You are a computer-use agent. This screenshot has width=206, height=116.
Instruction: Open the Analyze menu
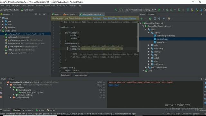click(31, 5)
